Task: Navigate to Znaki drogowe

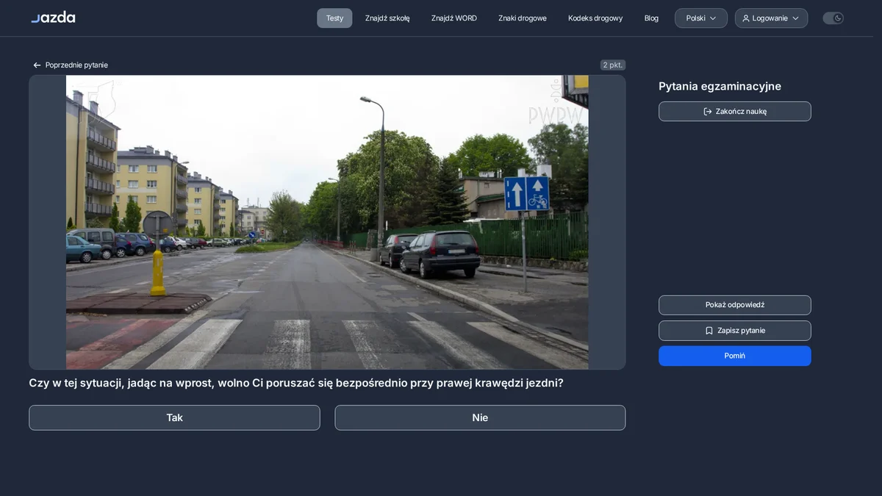Action: [523, 18]
